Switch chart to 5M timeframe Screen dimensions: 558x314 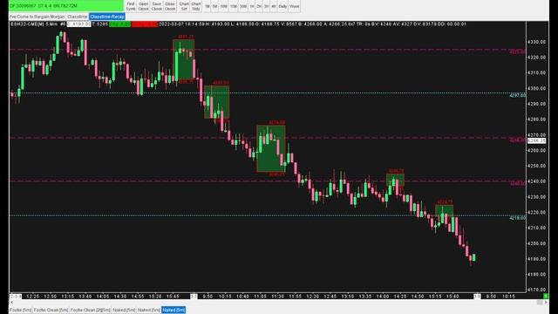point(215,6)
